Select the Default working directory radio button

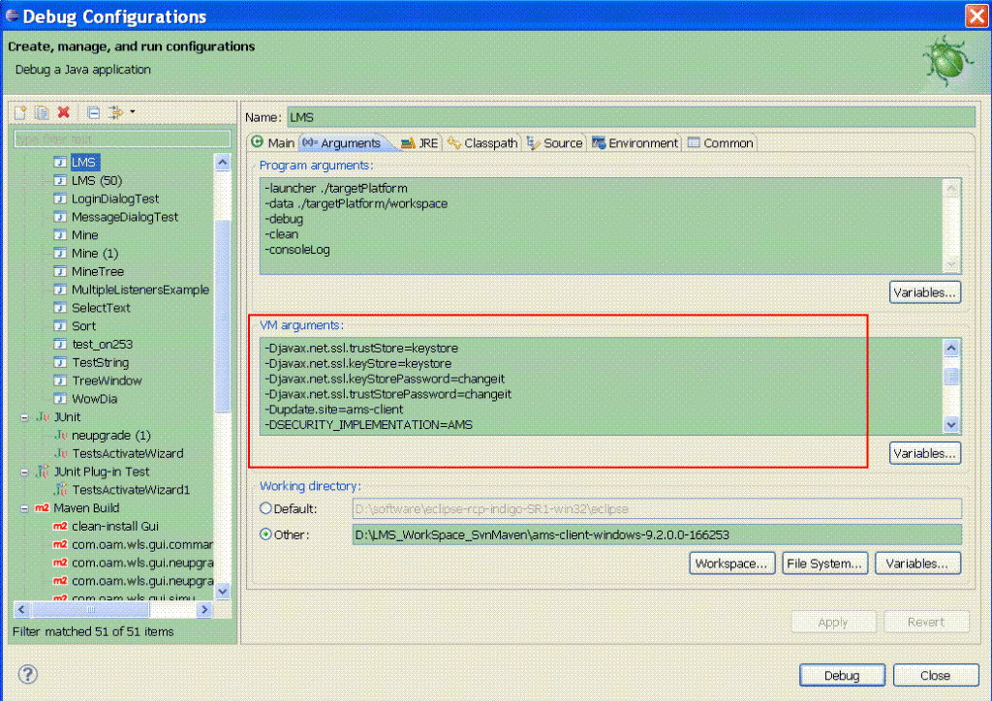point(265,508)
